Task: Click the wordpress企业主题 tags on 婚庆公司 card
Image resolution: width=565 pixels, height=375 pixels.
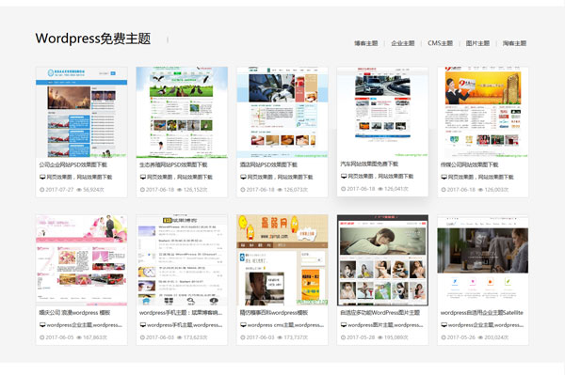Action: 85,325
